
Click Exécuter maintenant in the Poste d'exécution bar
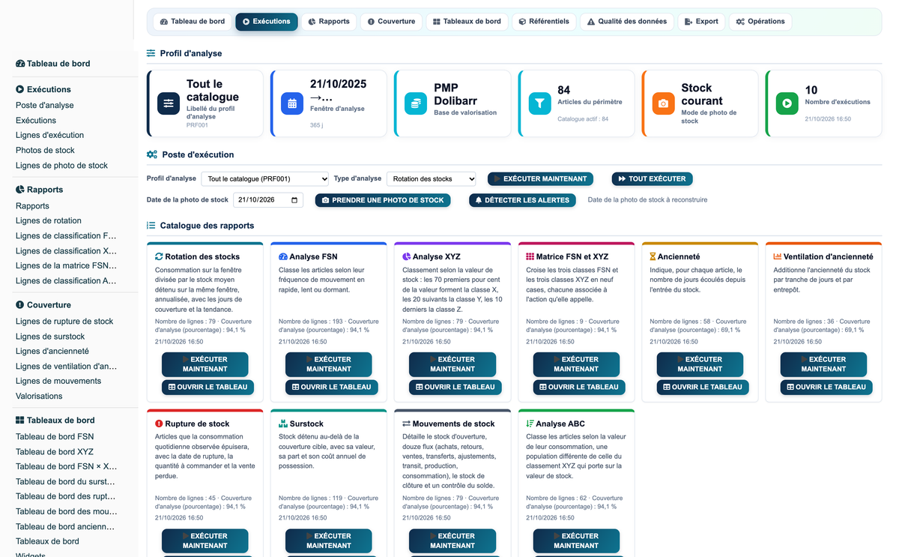coord(540,179)
